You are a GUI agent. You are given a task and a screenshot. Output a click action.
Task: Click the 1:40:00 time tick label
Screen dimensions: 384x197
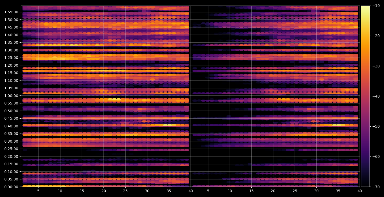(11, 35)
